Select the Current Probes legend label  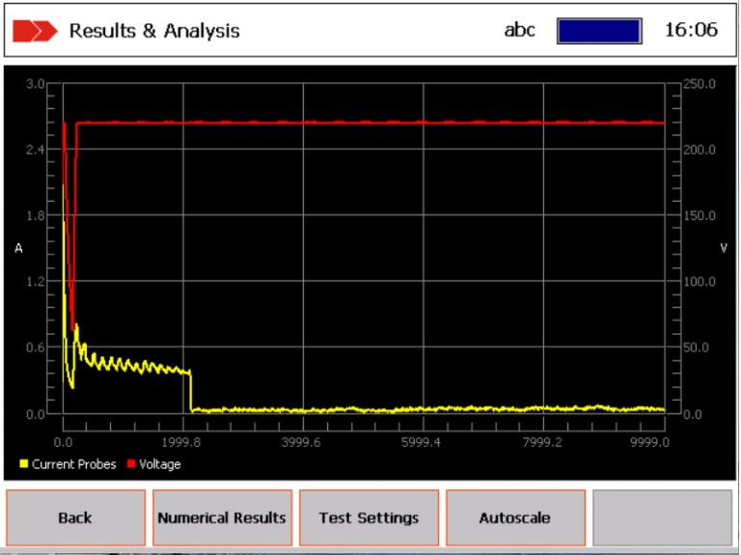pyautogui.click(x=73, y=464)
